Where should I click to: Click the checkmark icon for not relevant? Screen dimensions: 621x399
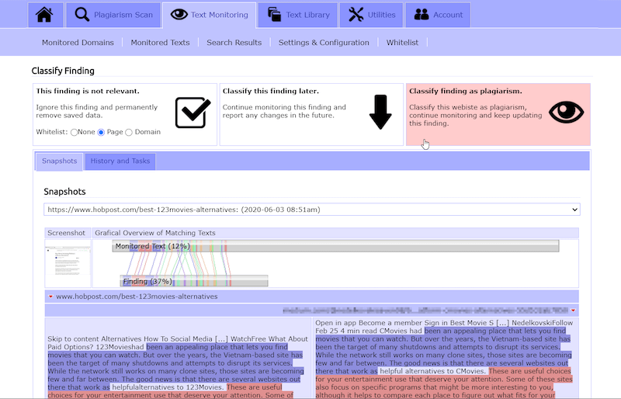point(193,113)
